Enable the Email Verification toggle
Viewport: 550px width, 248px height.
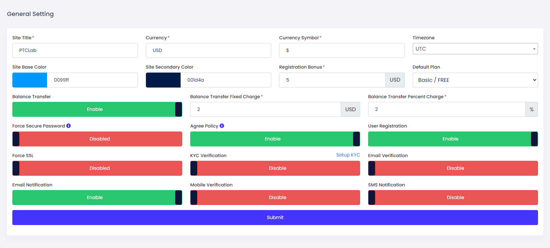tap(453, 168)
